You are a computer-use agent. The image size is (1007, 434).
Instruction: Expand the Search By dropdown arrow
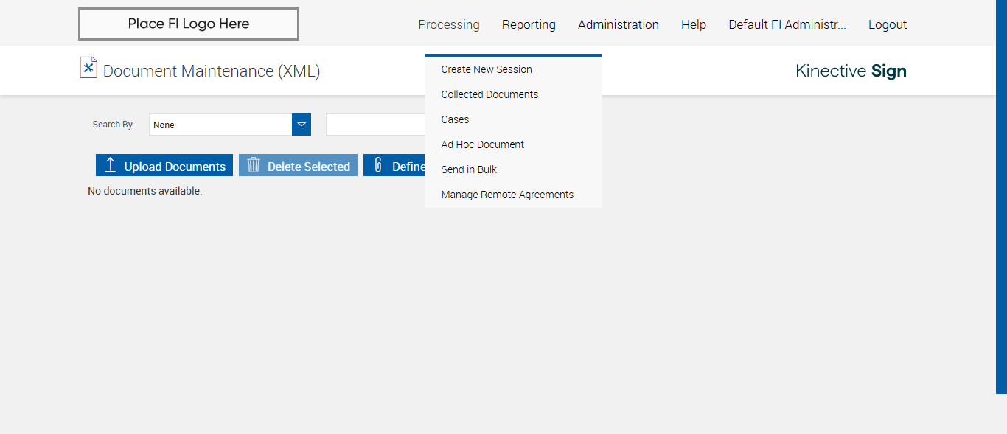[x=302, y=125]
